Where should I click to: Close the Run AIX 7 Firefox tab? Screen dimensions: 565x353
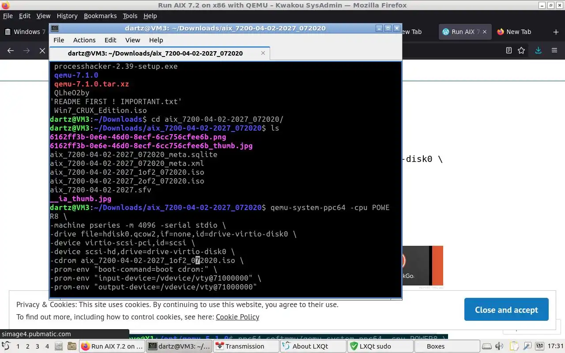click(485, 32)
